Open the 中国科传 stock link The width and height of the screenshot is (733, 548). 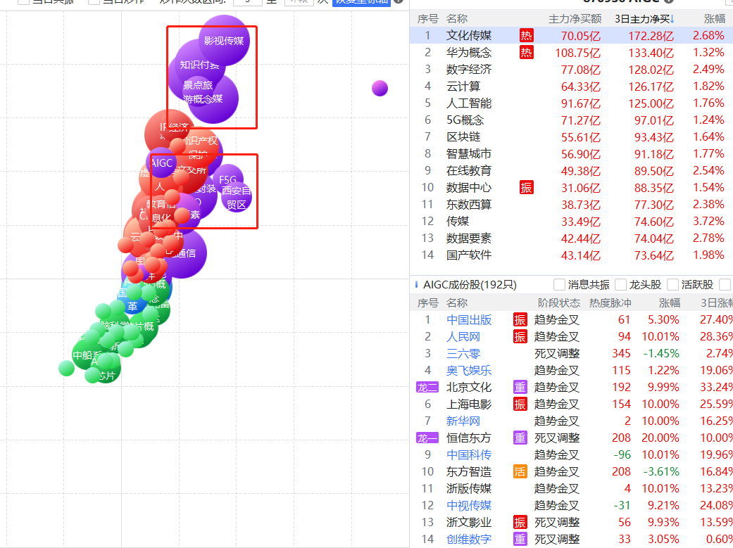point(469,455)
